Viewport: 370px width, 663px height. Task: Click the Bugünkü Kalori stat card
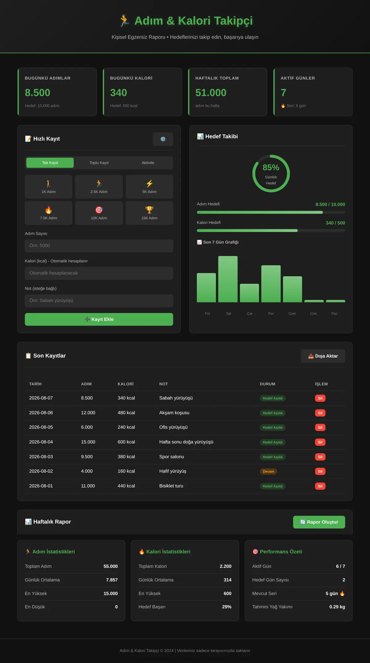click(142, 92)
